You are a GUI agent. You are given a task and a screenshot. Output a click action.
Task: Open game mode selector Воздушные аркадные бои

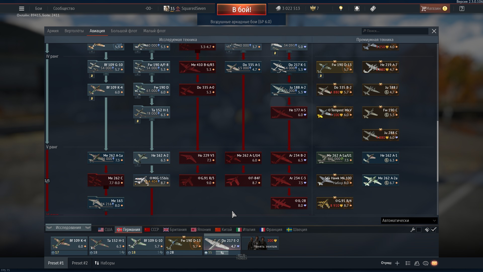click(241, 22)
